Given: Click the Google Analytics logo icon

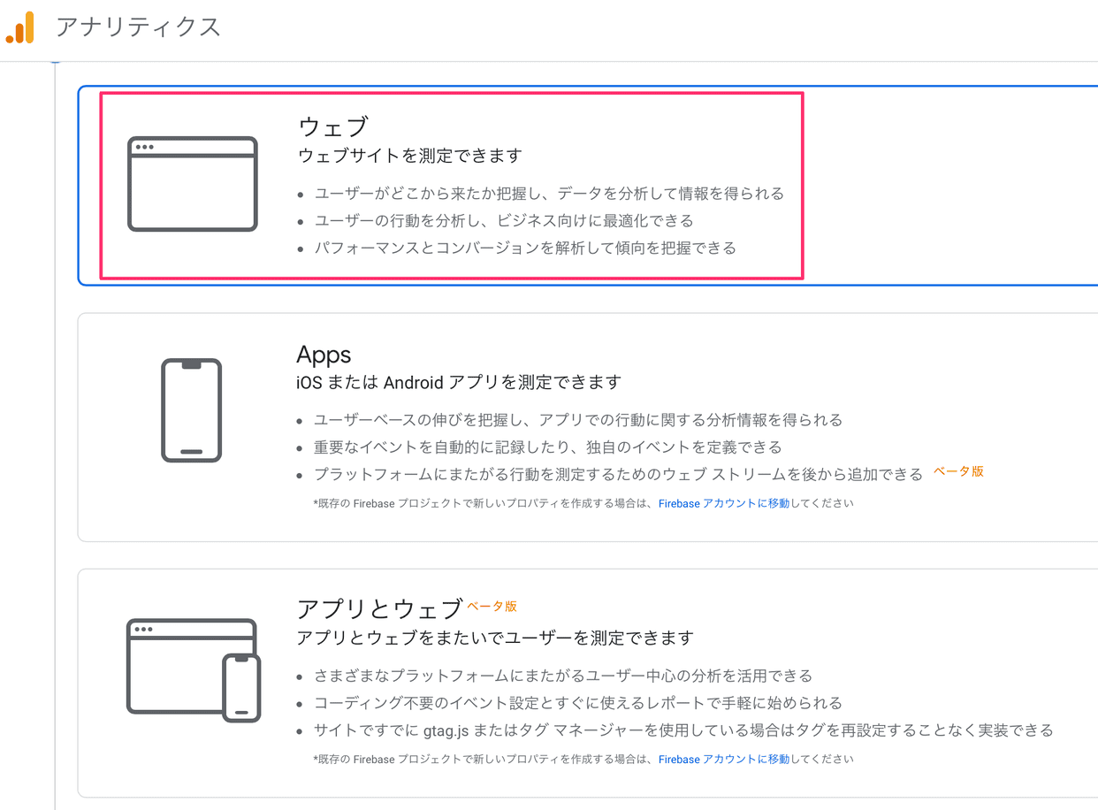Looking at the screenshot, I should point(19,28).
